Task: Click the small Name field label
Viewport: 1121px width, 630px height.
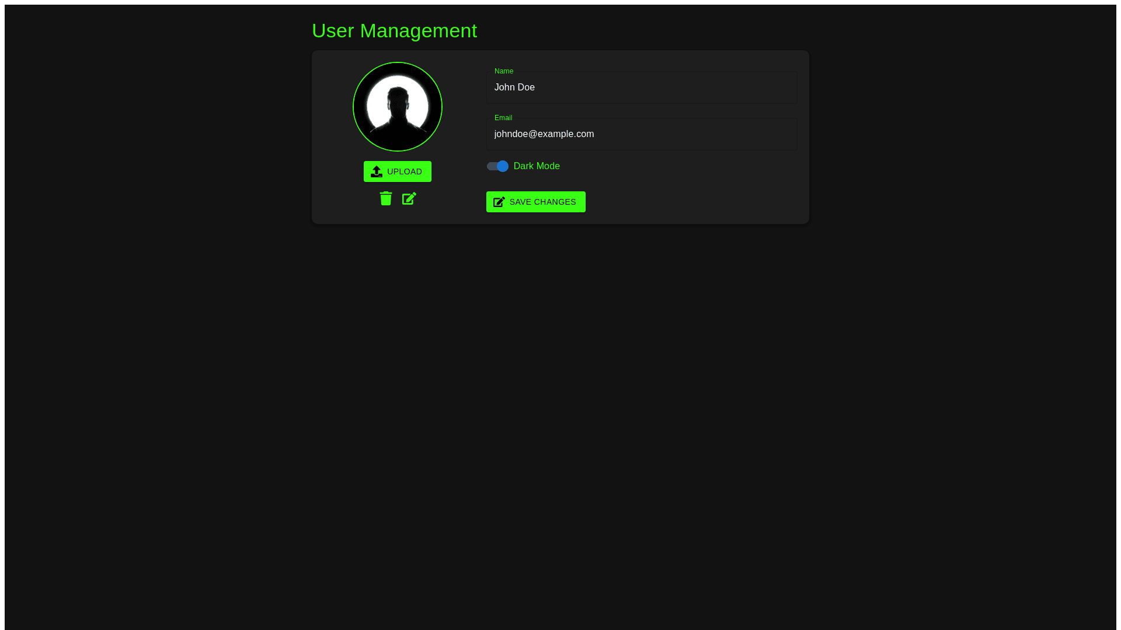Action: (x=504, y=71)
